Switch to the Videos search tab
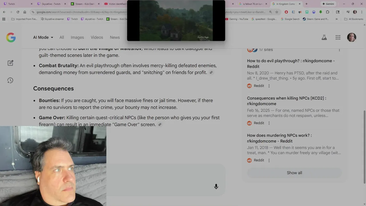This screenshot has width=366, height=206. [x=97, y=37]
